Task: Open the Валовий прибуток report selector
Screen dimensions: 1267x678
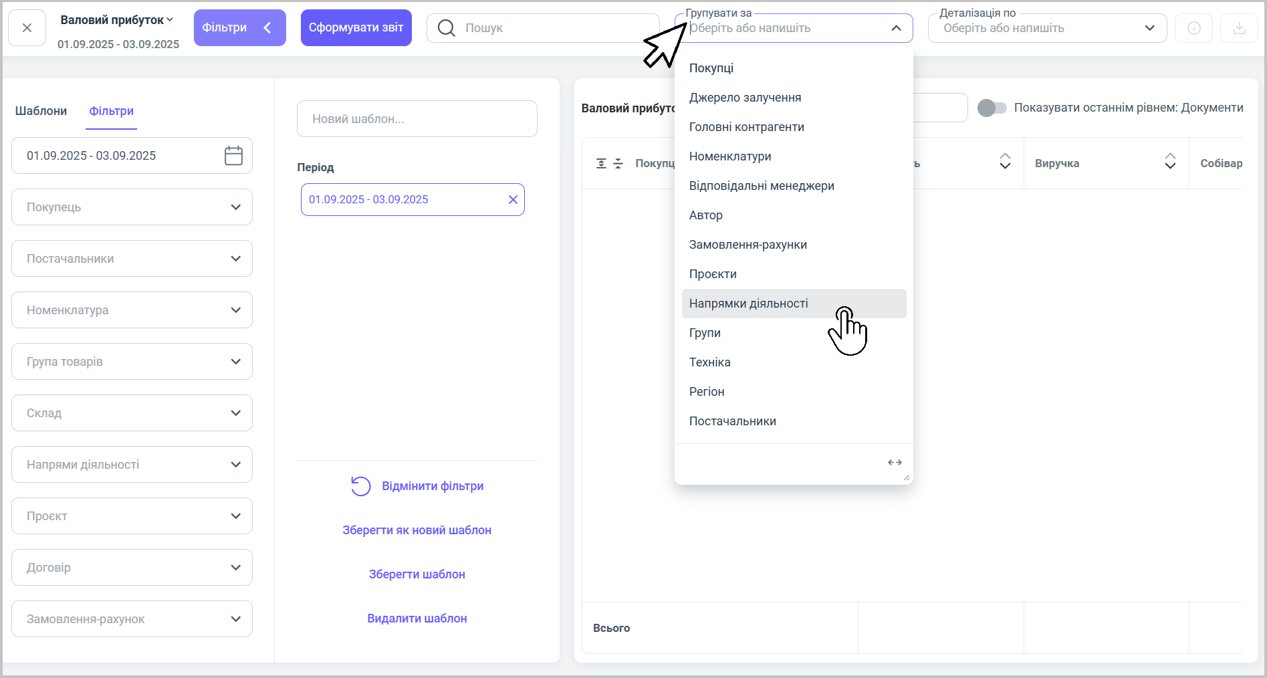Action: pyautogui.click(x=117, y=20)
